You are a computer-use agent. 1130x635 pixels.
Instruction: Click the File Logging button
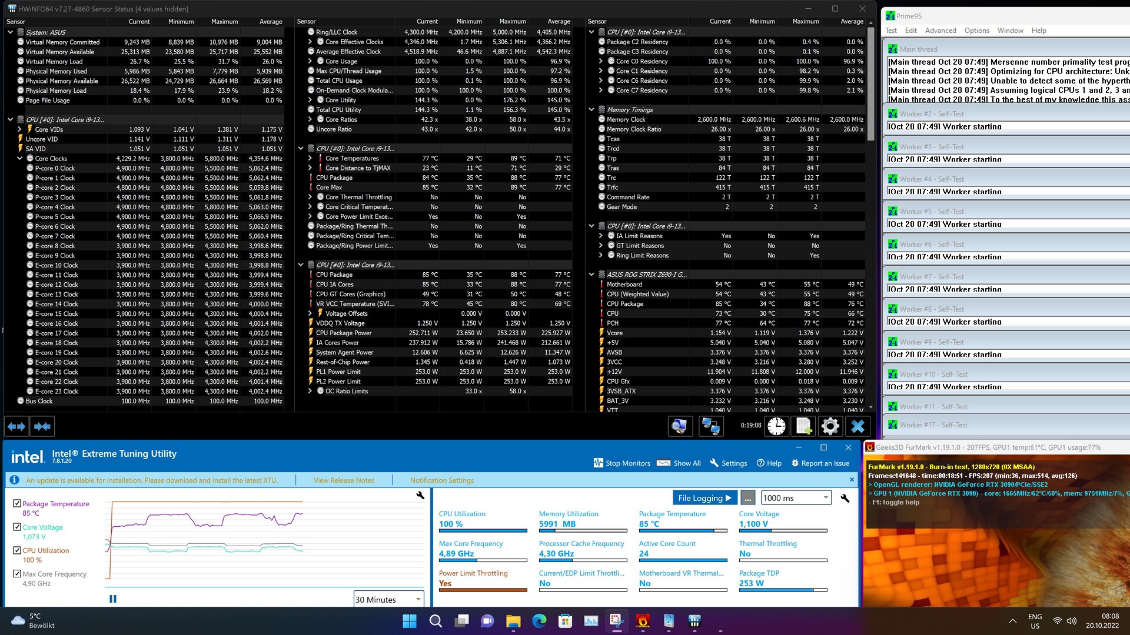(704, 498)
